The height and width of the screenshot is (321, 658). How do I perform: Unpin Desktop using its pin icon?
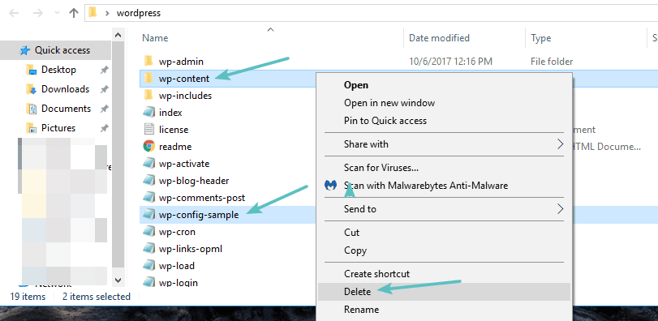pyautogui.click(x=105, y=70)
